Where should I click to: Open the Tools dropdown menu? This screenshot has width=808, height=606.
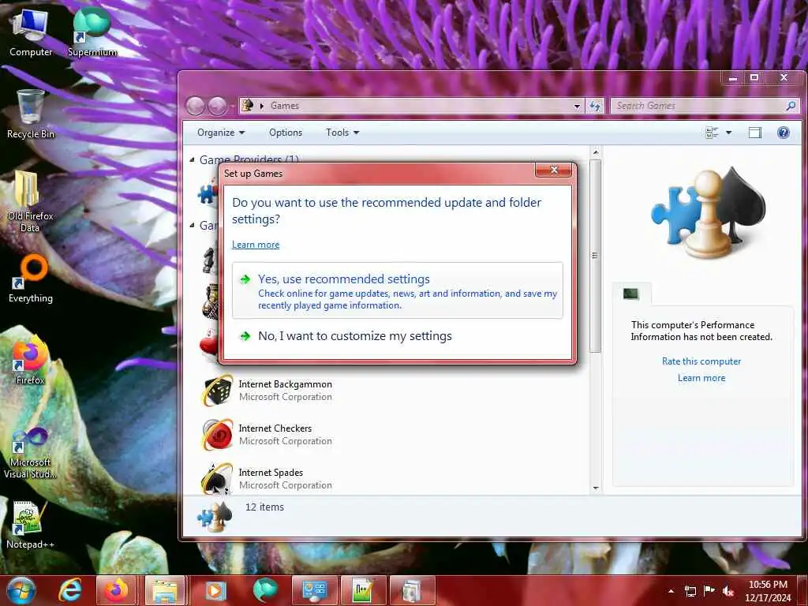click(342, 133)
